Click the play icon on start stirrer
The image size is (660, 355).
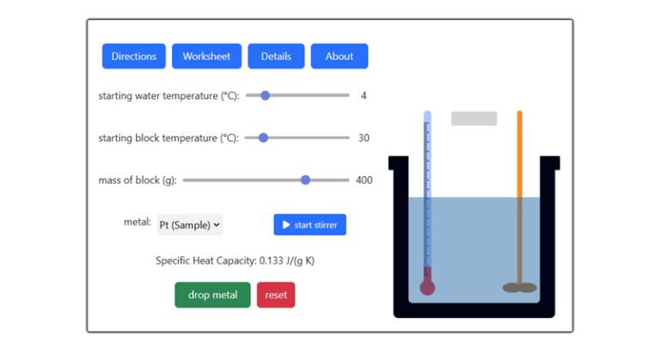[x=286, y=225]
